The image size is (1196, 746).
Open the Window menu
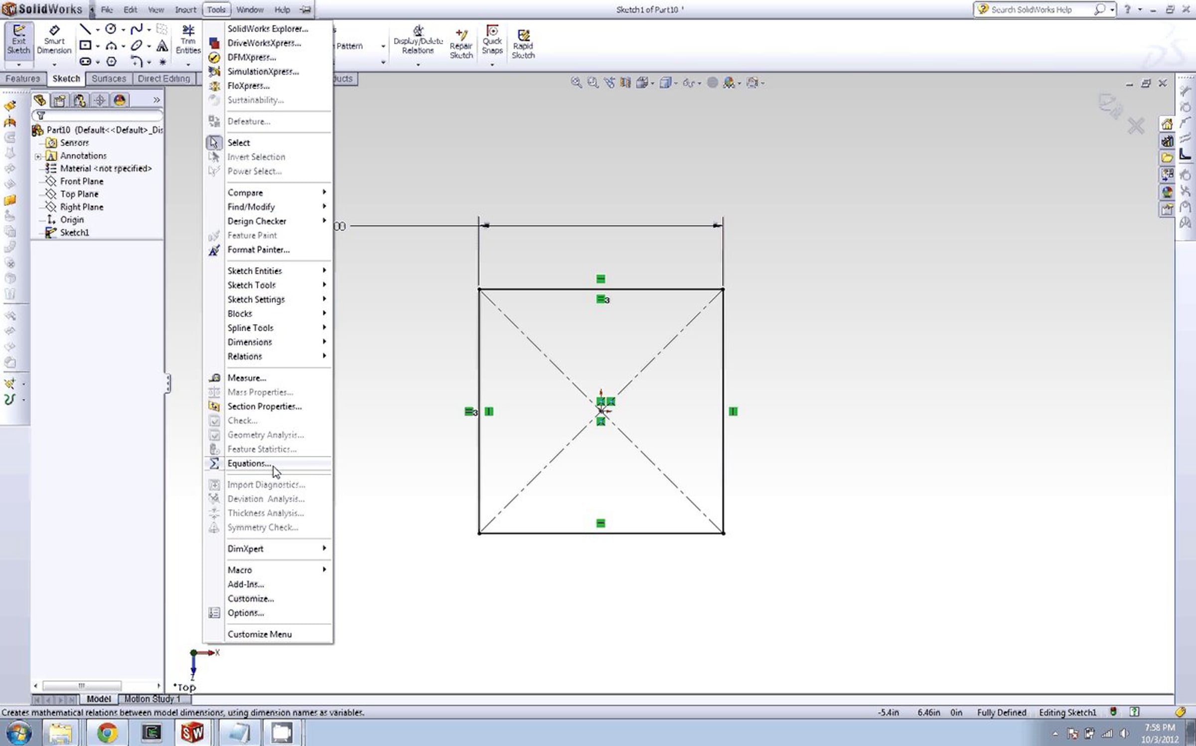250,9
